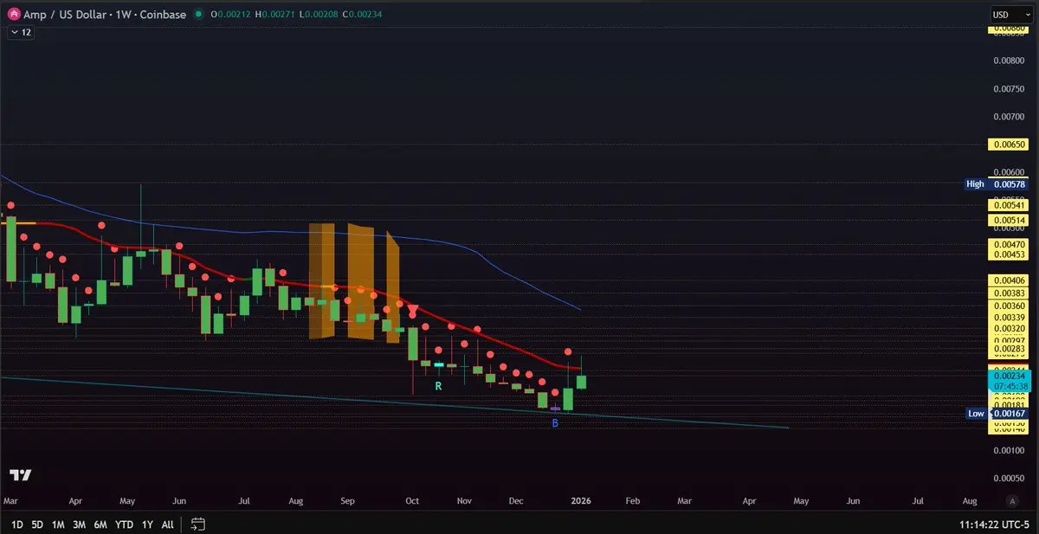Click the first orange highlighted bar
The height and width of the screenshot is (534, 1039).
pyautogui.click(x=321, y=281)
